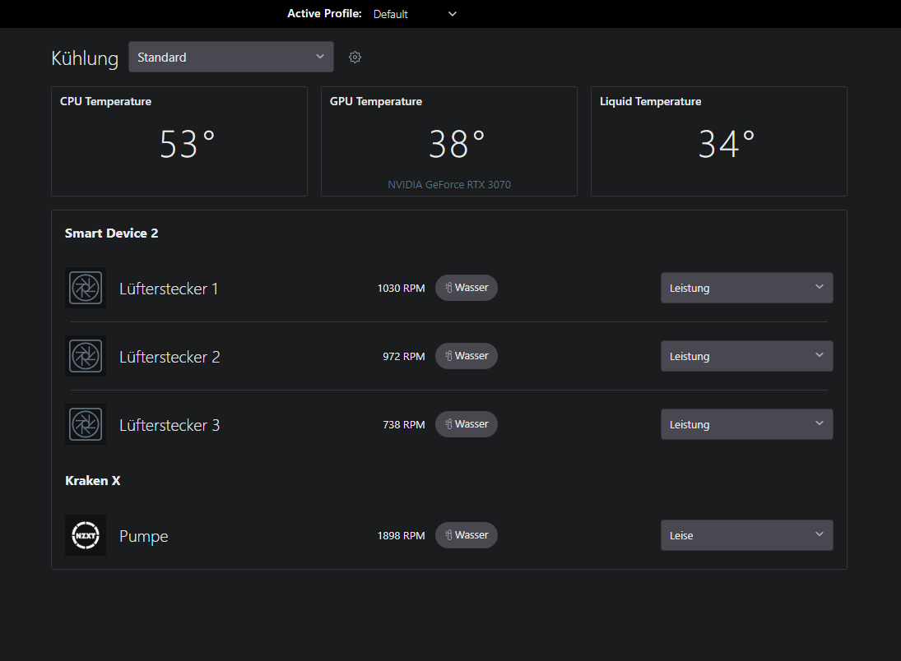Click the Lüfterstecker 2 fan icon
The width and height of the screenshot is (901, 661).
(86, 356)
